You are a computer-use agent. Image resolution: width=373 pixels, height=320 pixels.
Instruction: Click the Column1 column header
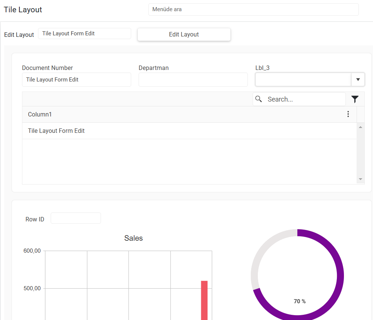click(x=189, y=114)
